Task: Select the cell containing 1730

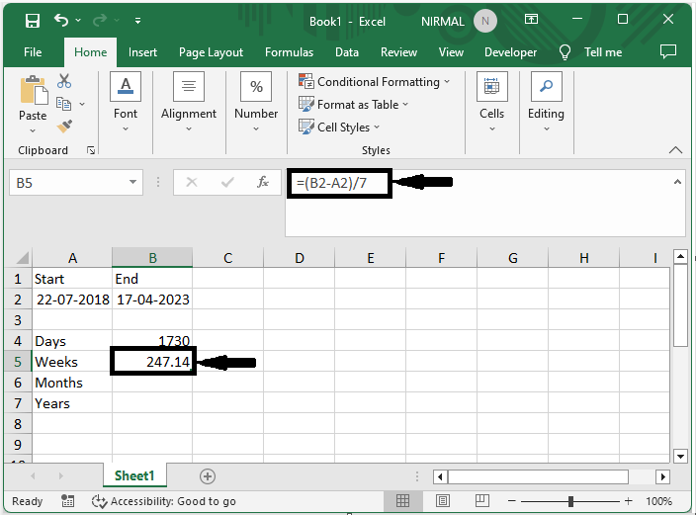Action: click(x=152, y=341)
